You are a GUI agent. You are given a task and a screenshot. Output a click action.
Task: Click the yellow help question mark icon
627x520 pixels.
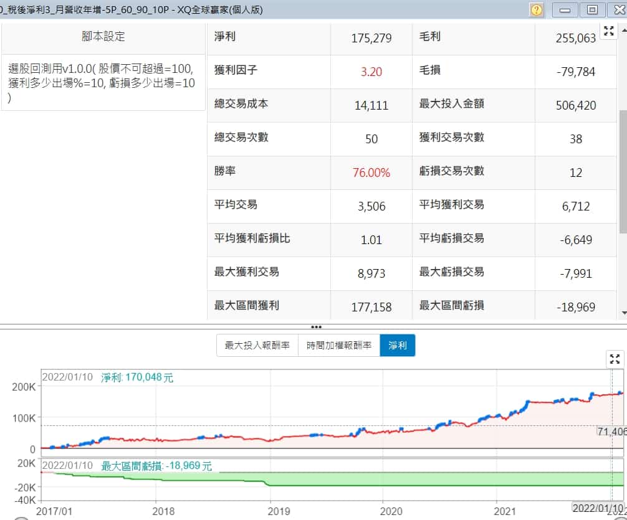pos(536,9)
